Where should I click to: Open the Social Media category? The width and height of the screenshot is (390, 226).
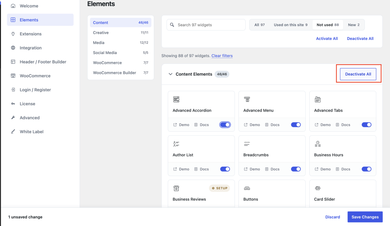121,53
